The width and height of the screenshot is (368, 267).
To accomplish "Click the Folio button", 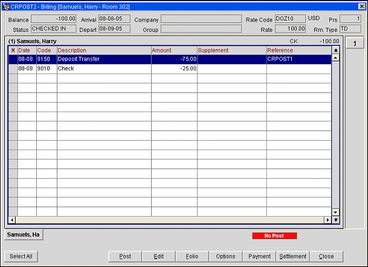I will tap(192, 256).
